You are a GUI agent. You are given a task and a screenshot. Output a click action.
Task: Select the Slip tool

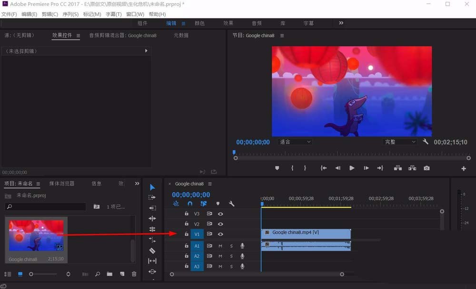(x=152, y=261)
